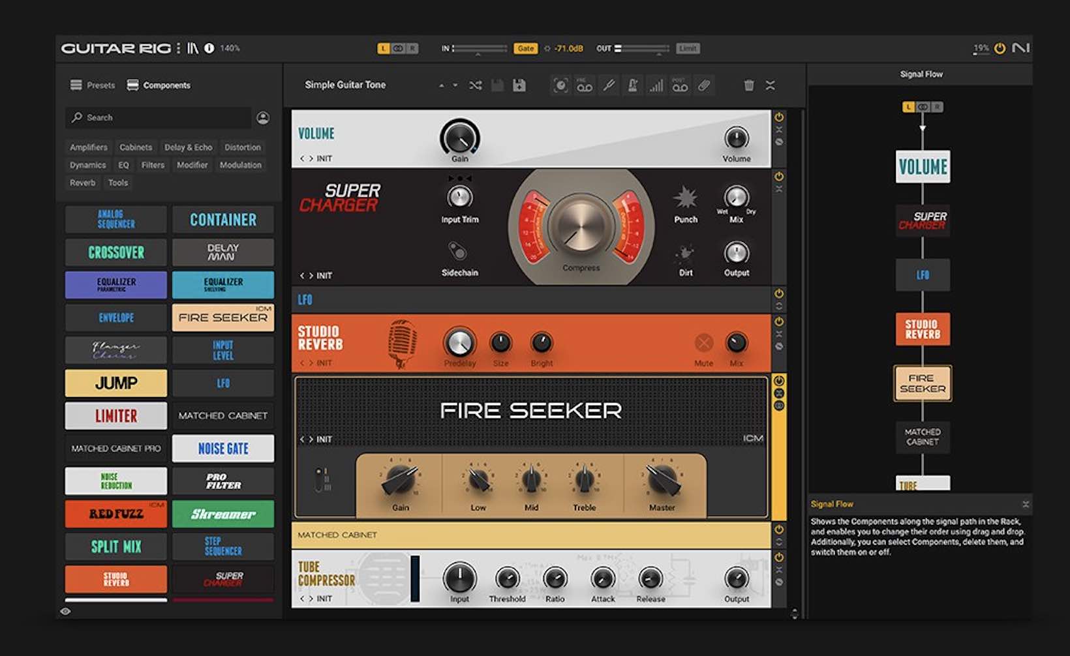Screen dimensions: 1070x656
Task: Adjust the output level slider in header
Action: click(x=642, y=48)
